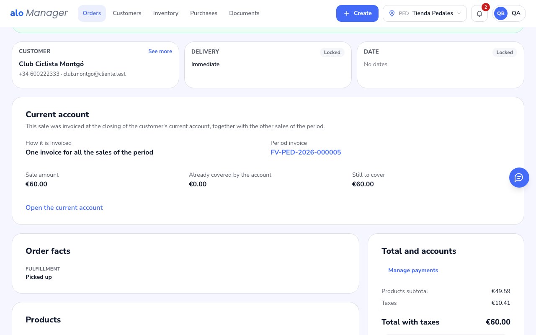Open the notifications bell

(x=479, y=13)
